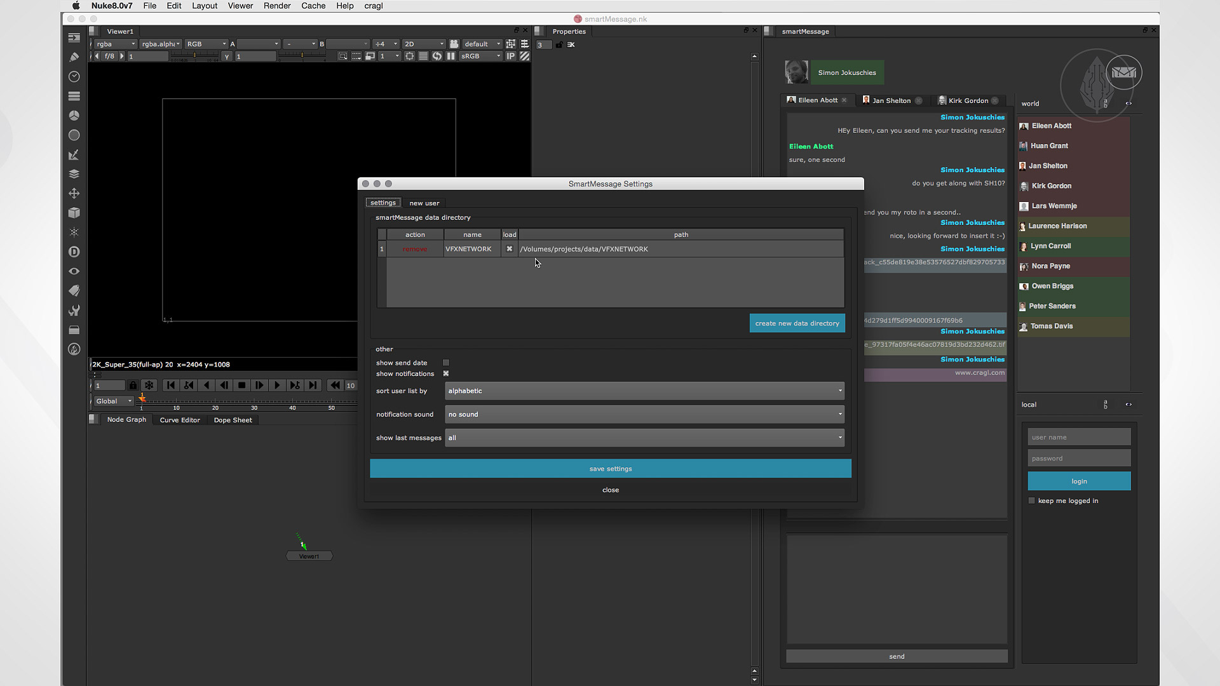Image resolution: width=1220 pixels, height=686 pixels.
Task: Pause viewer updates with pause icon
Action: point(451,56)
